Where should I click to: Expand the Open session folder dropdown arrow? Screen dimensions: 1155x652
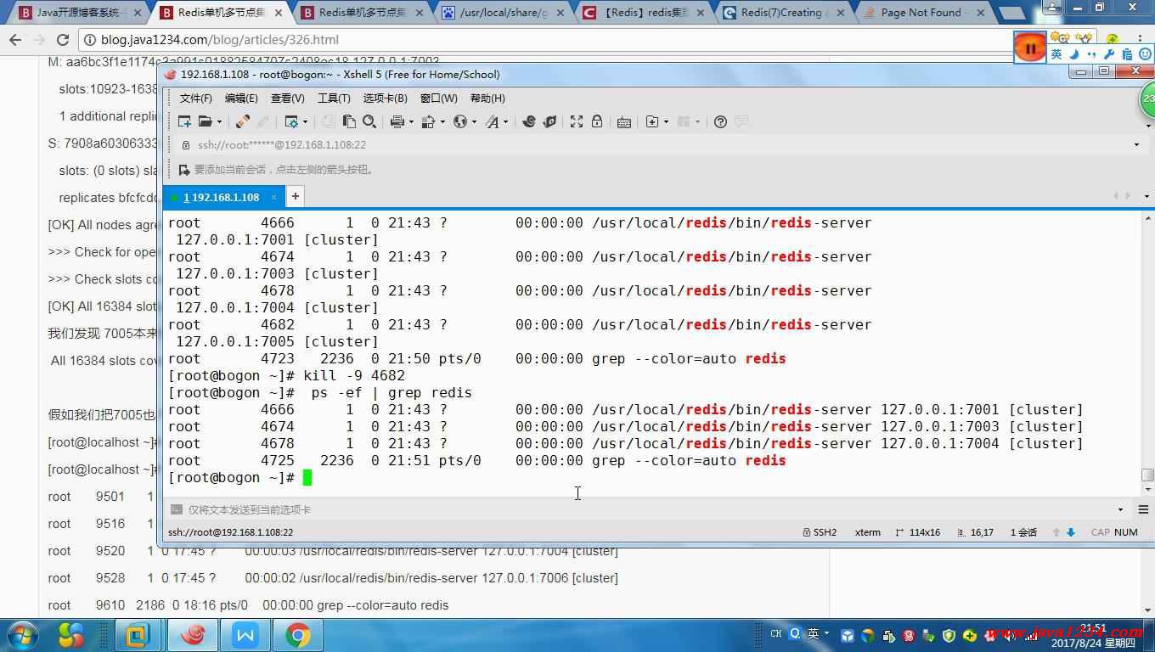(218, 122)
